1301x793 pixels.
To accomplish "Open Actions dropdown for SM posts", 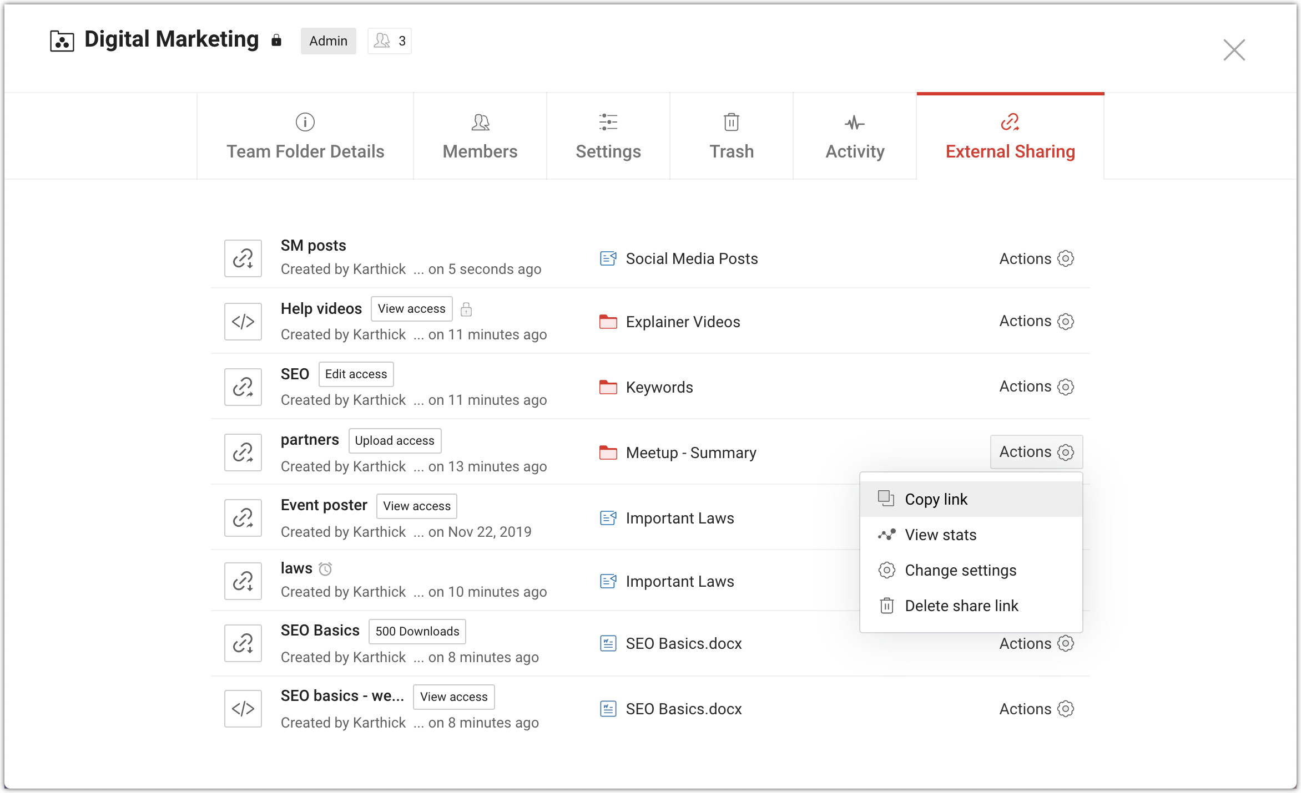I will coord(1036,258).
